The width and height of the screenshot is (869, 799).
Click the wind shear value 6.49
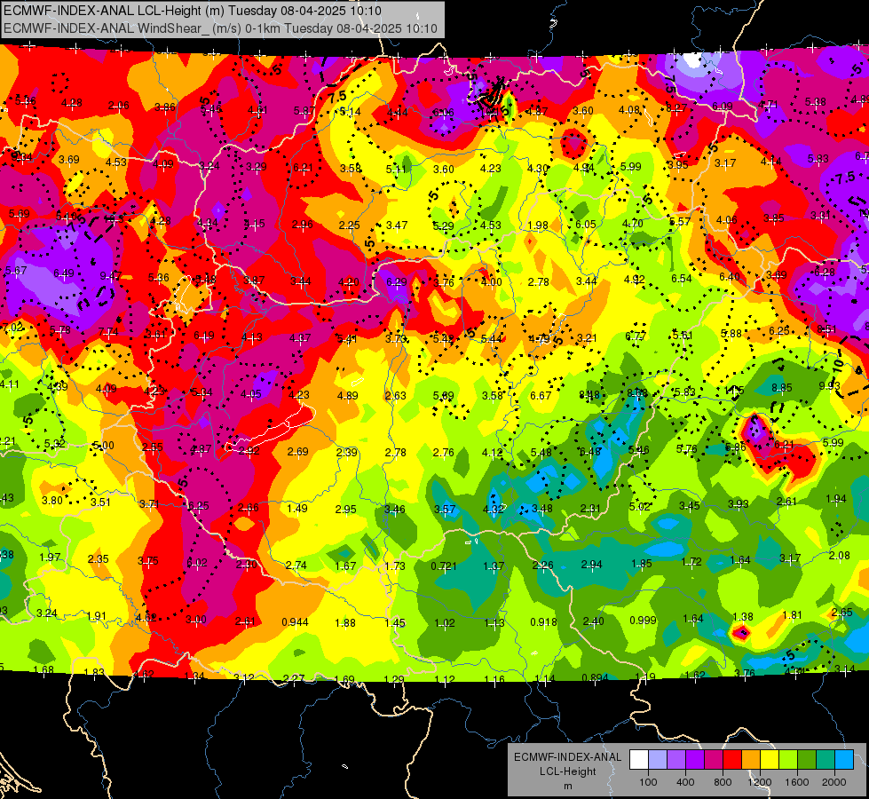tap(64, 273)
